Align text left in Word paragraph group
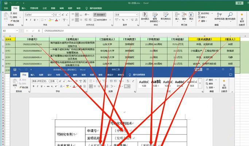Image resolution: width=249 pixels, height=146 pixels. click(91, 86)
